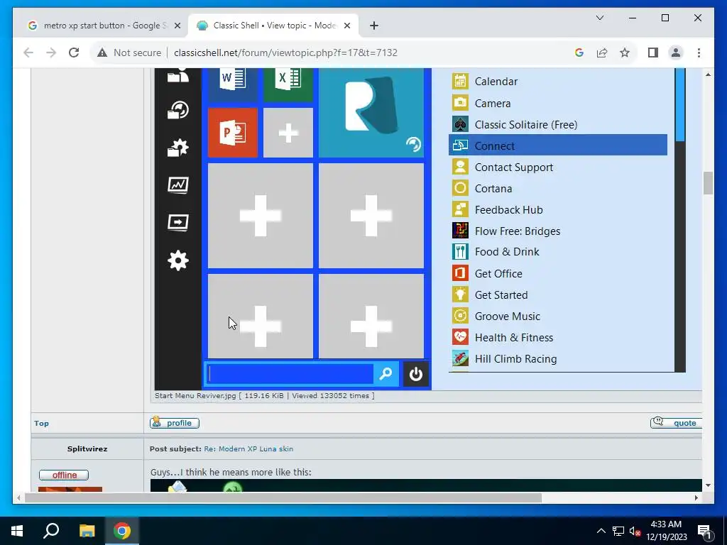Open the notification center icon
Image resolution: width=727 pixels, height=545 pixels.
point(704,531)
